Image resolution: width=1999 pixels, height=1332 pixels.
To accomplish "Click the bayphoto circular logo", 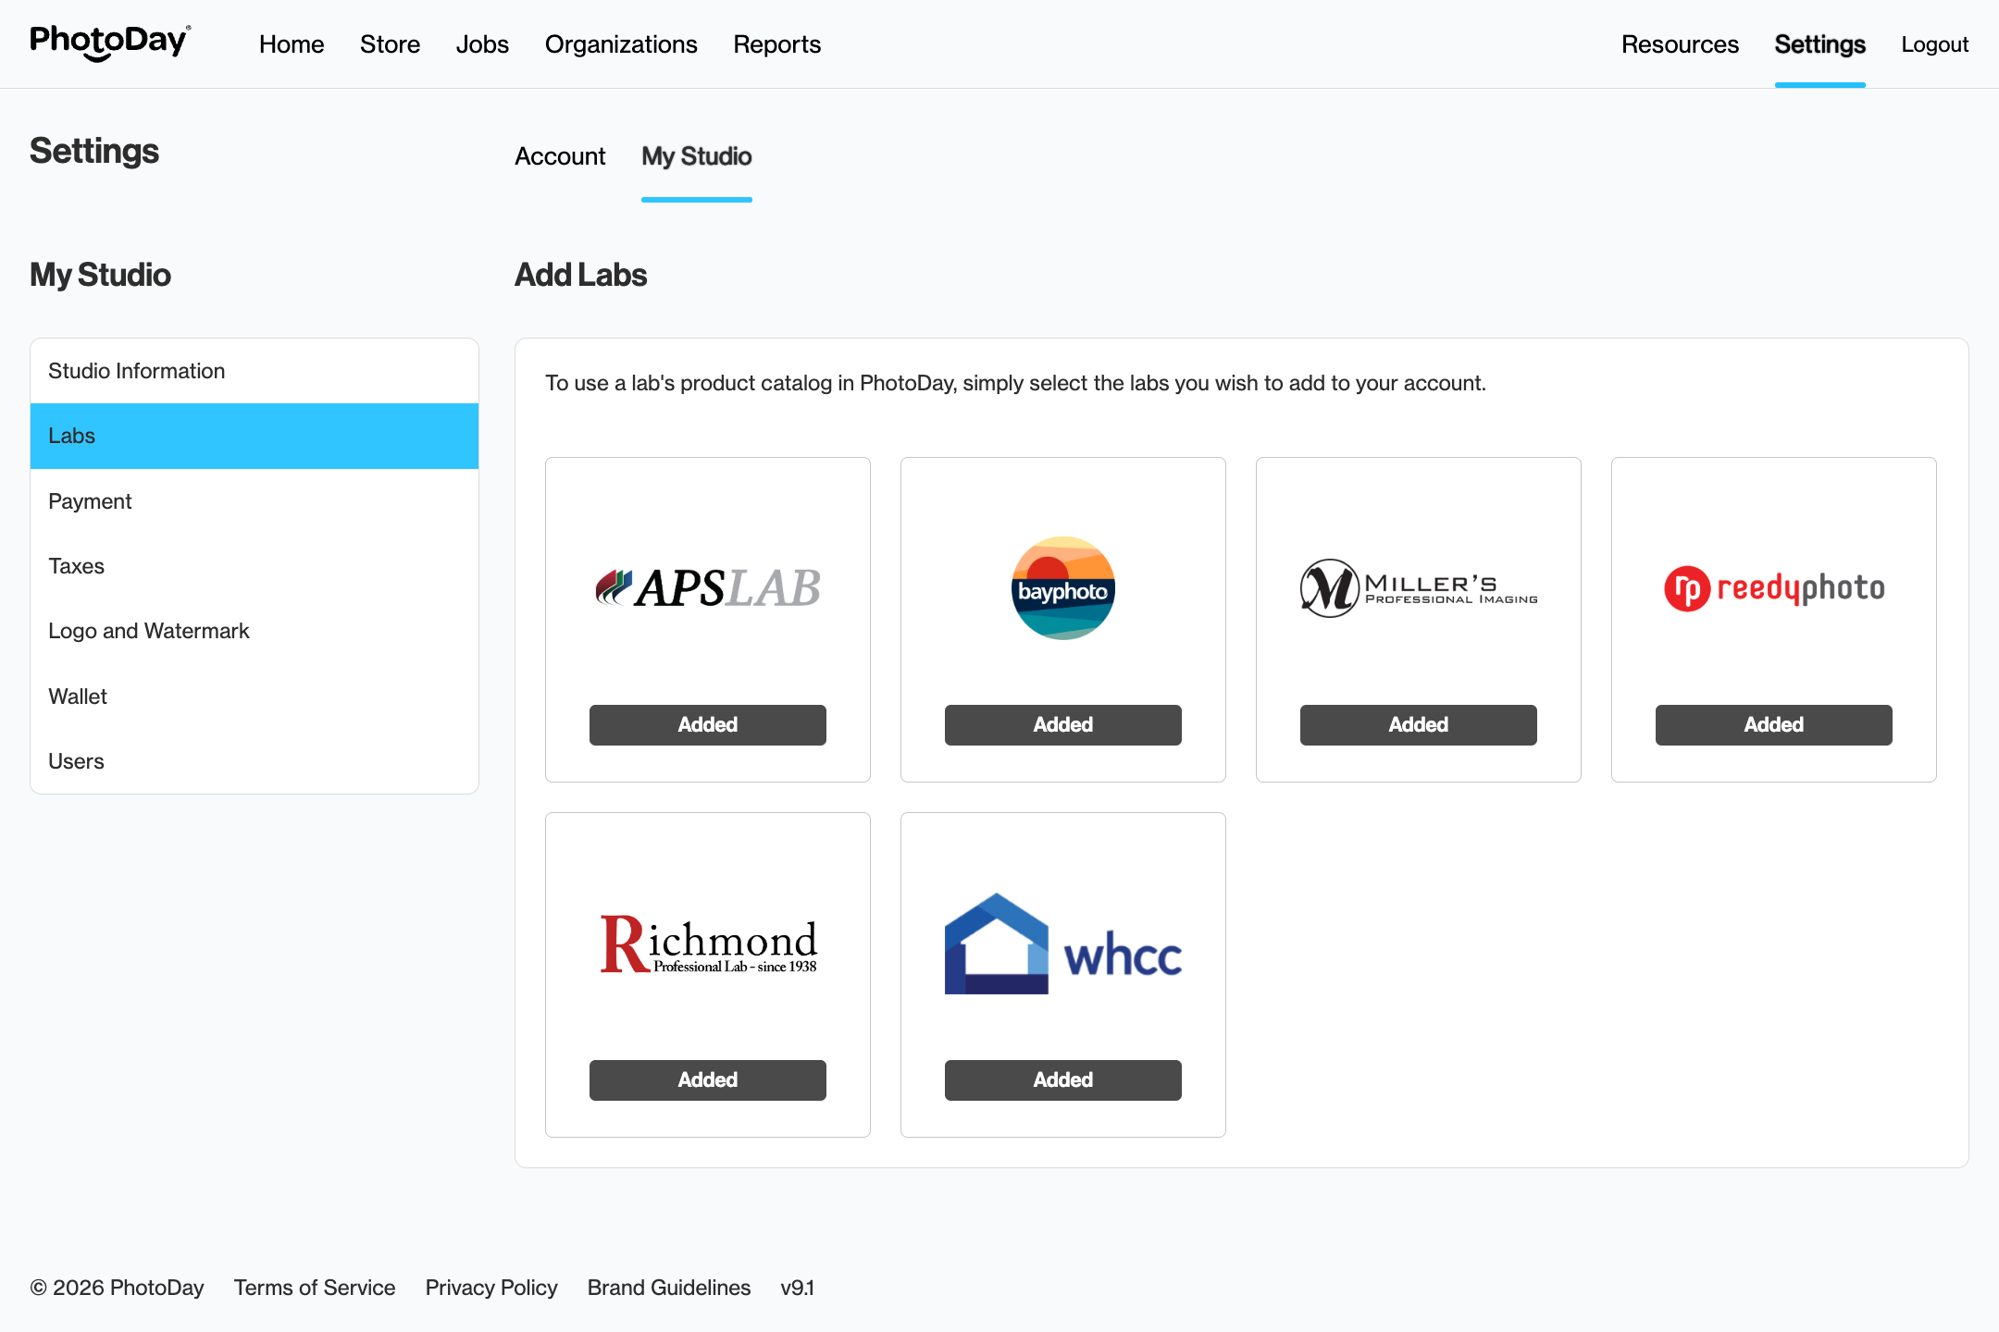I will (1062, 588).
